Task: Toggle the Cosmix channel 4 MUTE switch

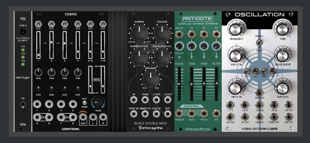Action: tap(78, 24)
